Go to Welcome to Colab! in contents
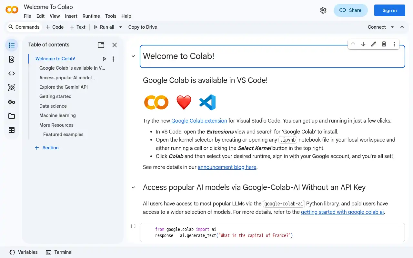This screenshot has width=413, height=258. click(55, 59)
